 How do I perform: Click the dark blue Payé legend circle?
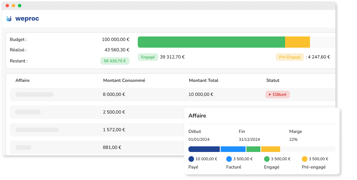click(191, 159)
